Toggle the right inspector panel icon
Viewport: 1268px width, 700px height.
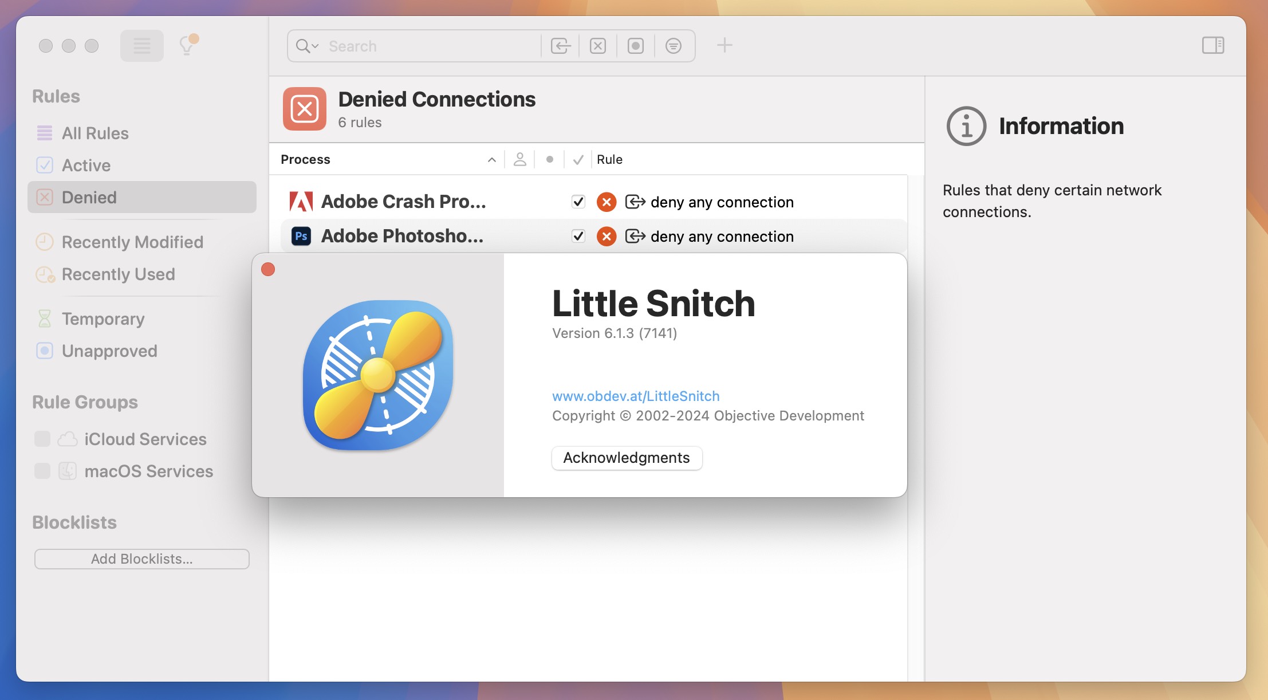1213,45
